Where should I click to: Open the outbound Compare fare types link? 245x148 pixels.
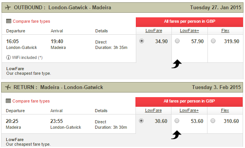coord(31,21)
